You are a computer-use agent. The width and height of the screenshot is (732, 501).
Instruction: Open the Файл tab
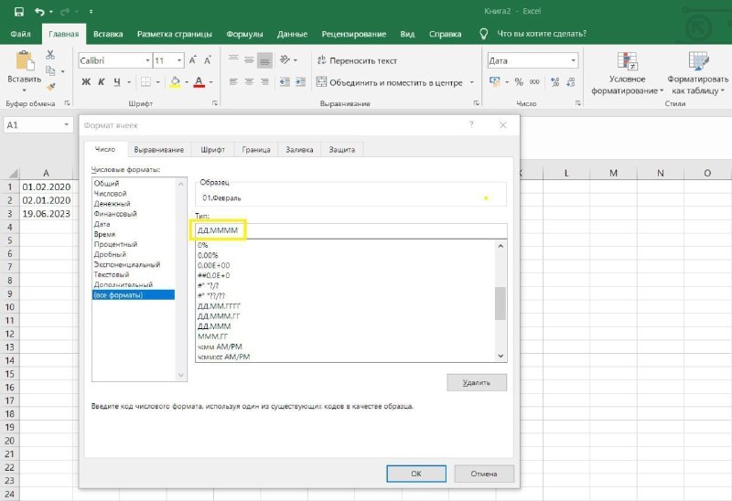click(x=20, y=34)
